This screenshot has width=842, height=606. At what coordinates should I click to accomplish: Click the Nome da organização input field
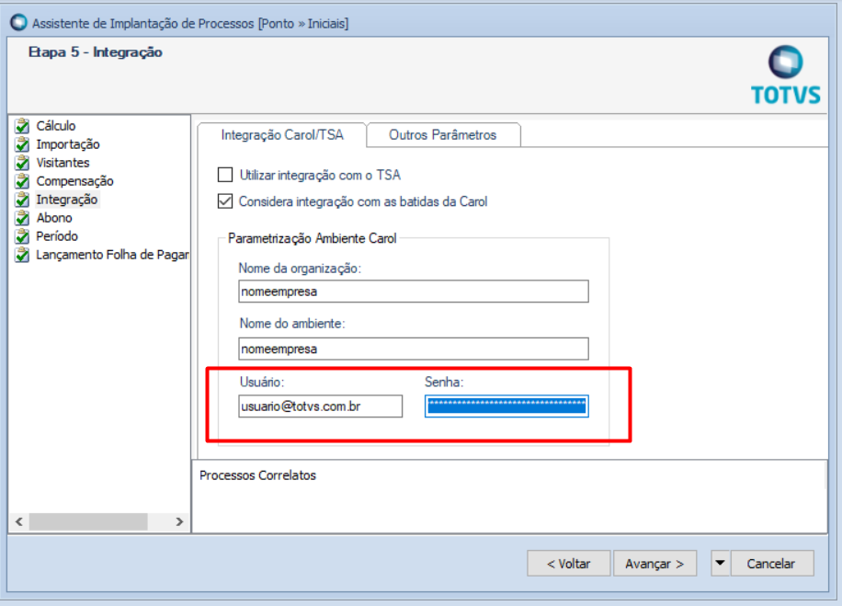414,292
